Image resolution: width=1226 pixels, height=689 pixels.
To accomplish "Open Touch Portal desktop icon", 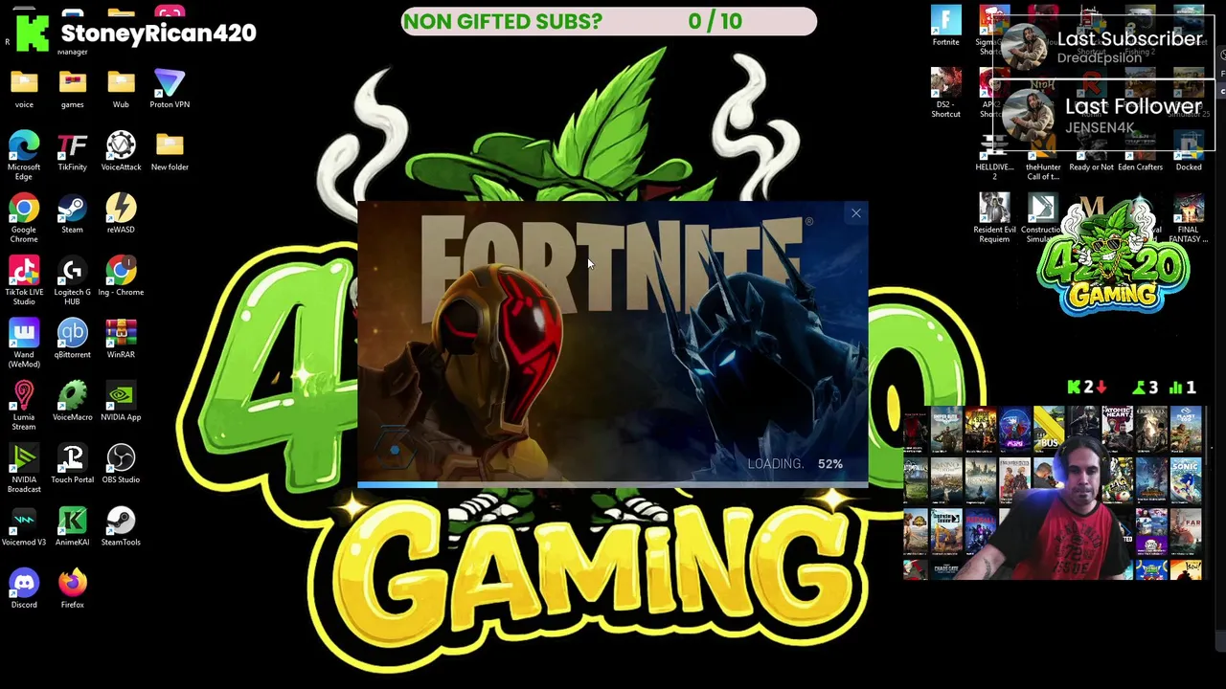I will point(72,464).
